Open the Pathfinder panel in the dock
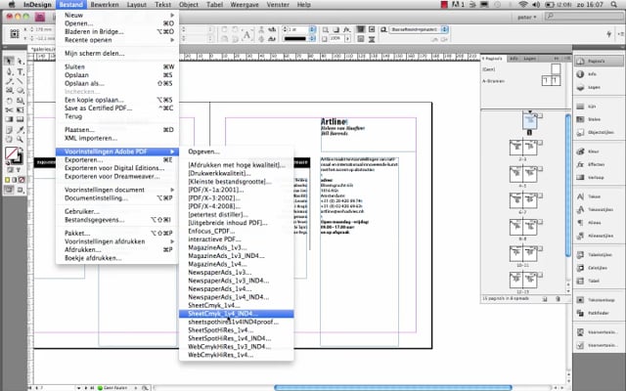This screenshot has width=626, height=391. pos(599,313)
